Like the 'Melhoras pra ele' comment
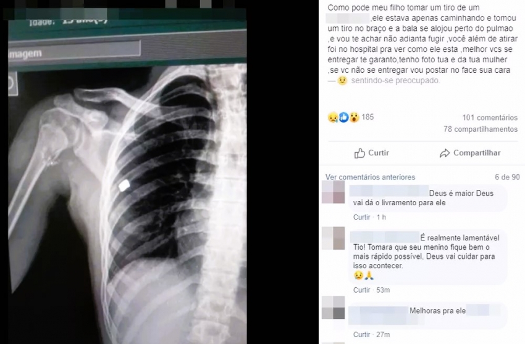The width and height of the screenshot is (525, 344). coord(361,335)
